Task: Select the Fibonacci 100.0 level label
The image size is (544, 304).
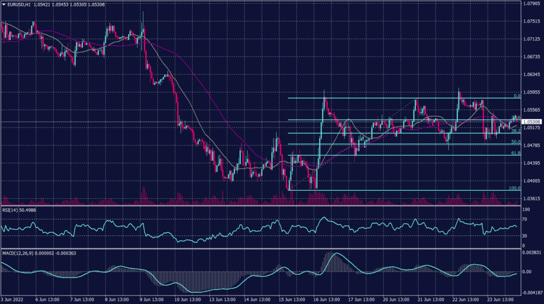Action: point(513,188)
